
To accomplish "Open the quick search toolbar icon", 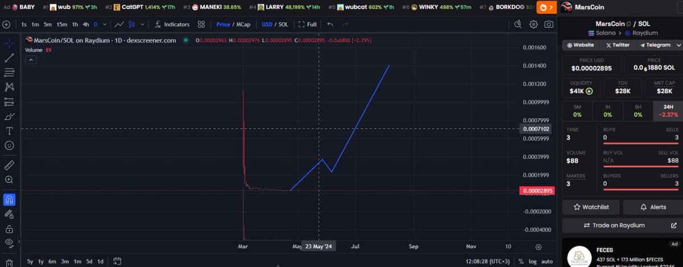I will pyautogui.click(x=517, y=24).
